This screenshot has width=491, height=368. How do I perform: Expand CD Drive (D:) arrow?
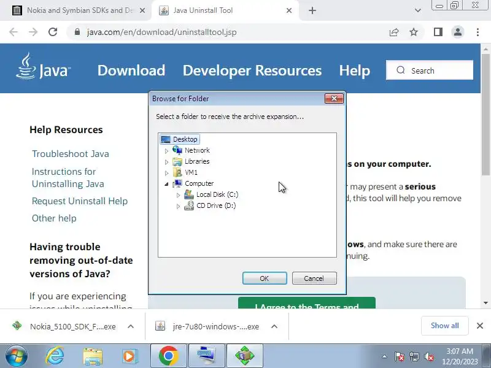[178, 206]
